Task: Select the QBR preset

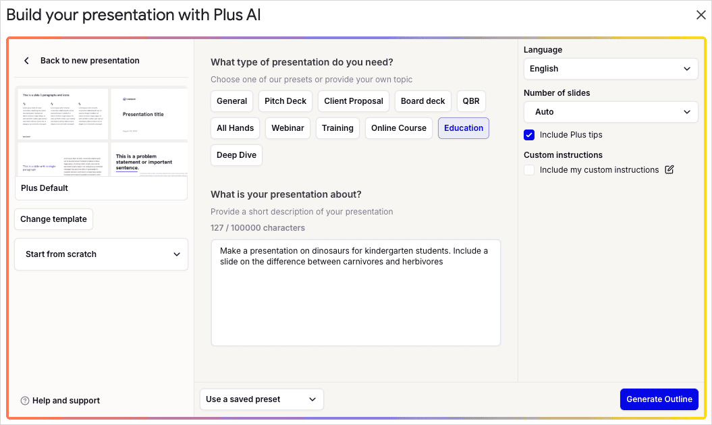Action: click(x=471, y=101)
